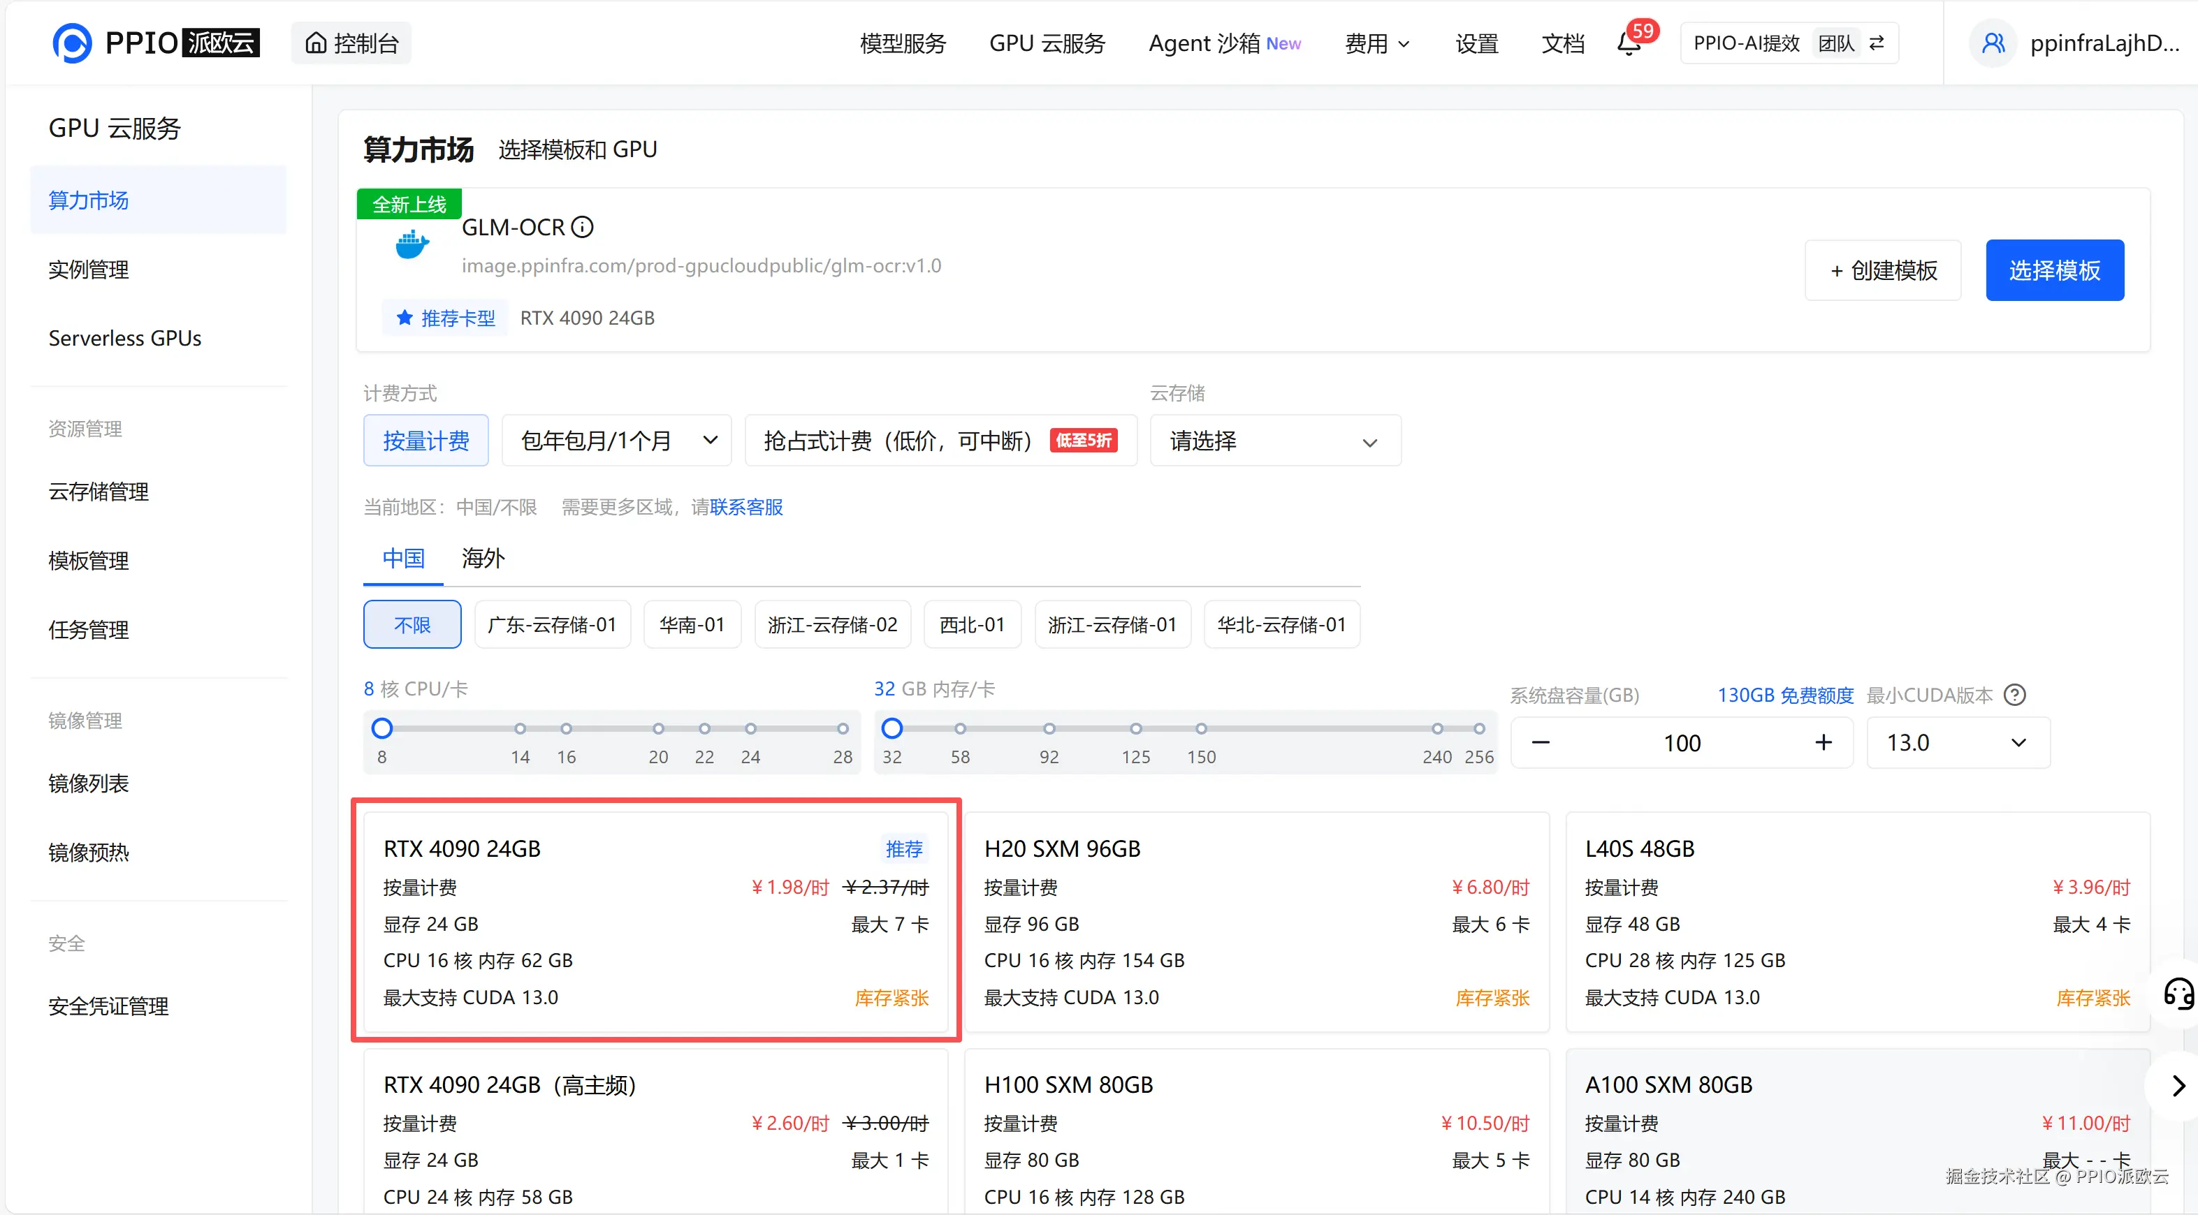Switch to the 海外 tab

coord(483,559)
